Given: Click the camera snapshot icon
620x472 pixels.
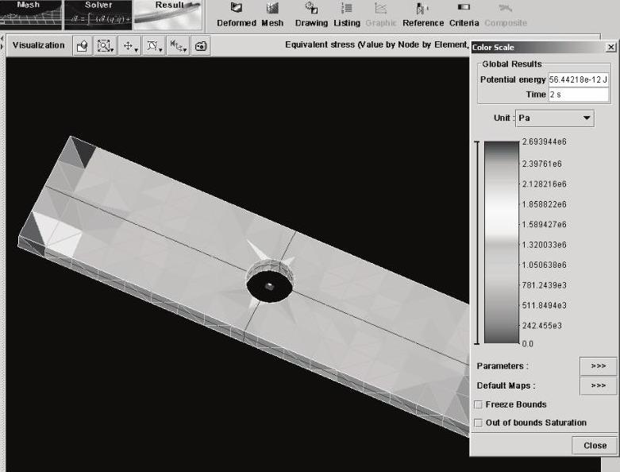Looking at the screenshot, I should pyautogui.click(x=201, y=46).
